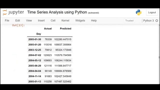The width and height of the screenshot is (160, 90).
Task: Click actual value 78339
Action: [48, 39]
